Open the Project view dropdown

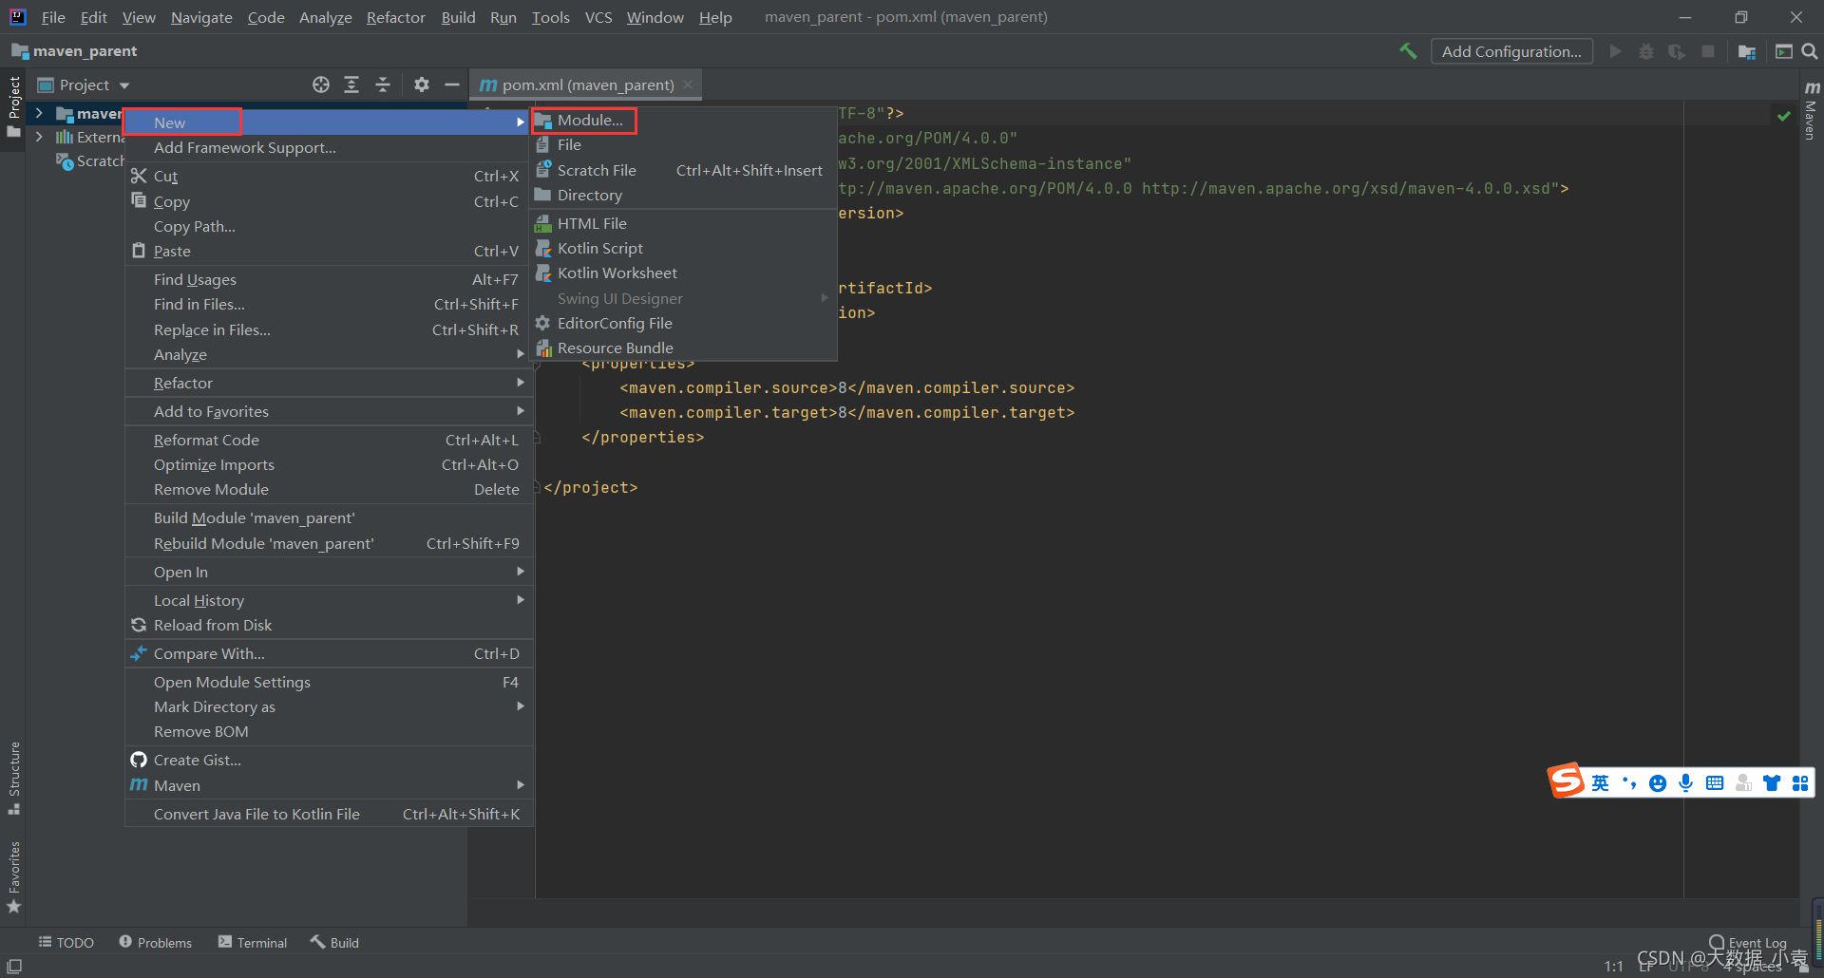click(84, 85)
